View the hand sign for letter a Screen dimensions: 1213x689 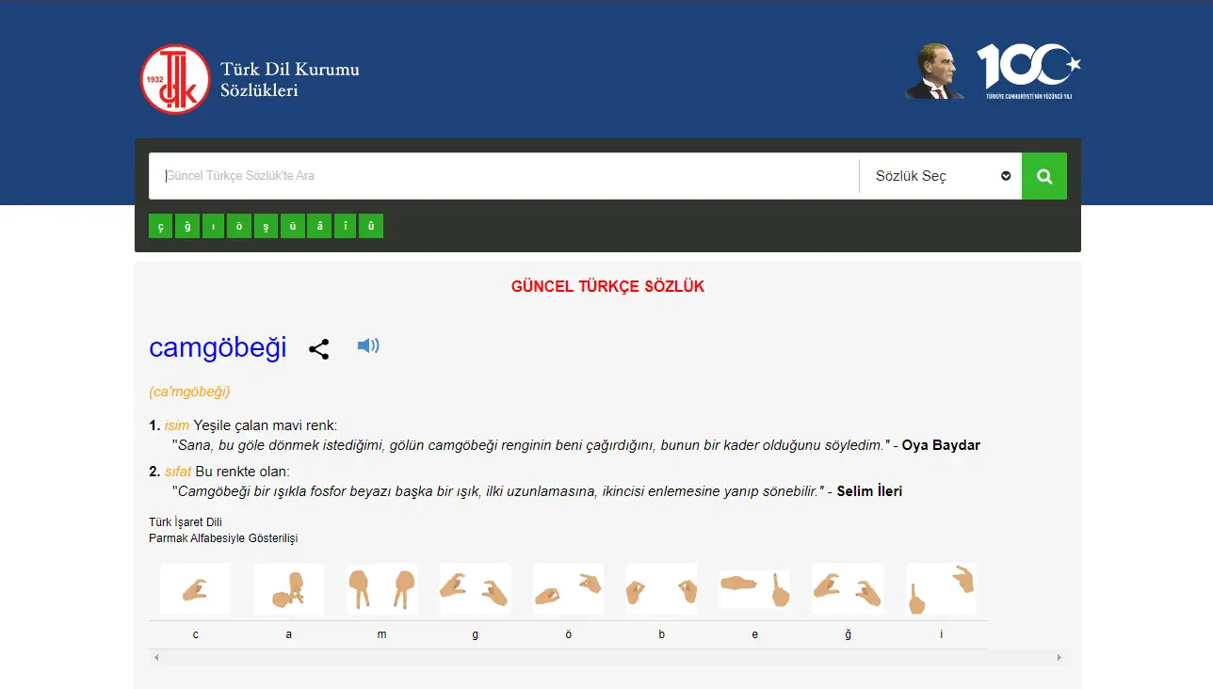[x=288, y=589]
